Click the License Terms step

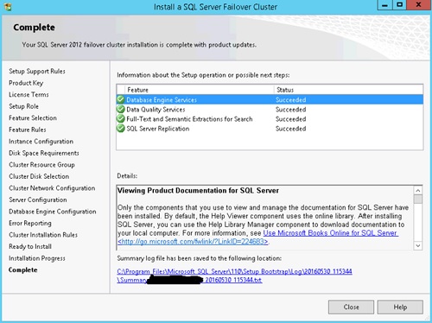click(29, 94)
